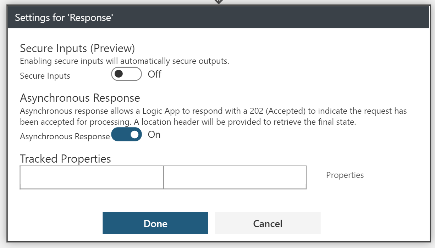Click the dark knob of Secure Inputs switch
Image resolution: width=435 pixels, height=248 pixels.
[119, 74]
